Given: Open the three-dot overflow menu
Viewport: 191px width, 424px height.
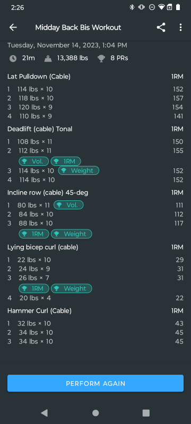Looking at the screenshot, I should (180, 28).
